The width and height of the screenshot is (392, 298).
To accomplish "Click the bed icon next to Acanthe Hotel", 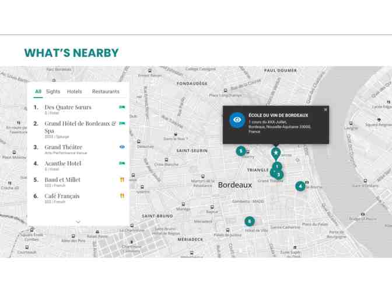I will tap(122, 164).
